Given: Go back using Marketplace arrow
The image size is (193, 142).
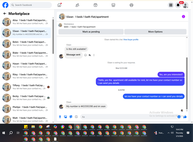Looking at the screenshot, I should coord(5,14).
